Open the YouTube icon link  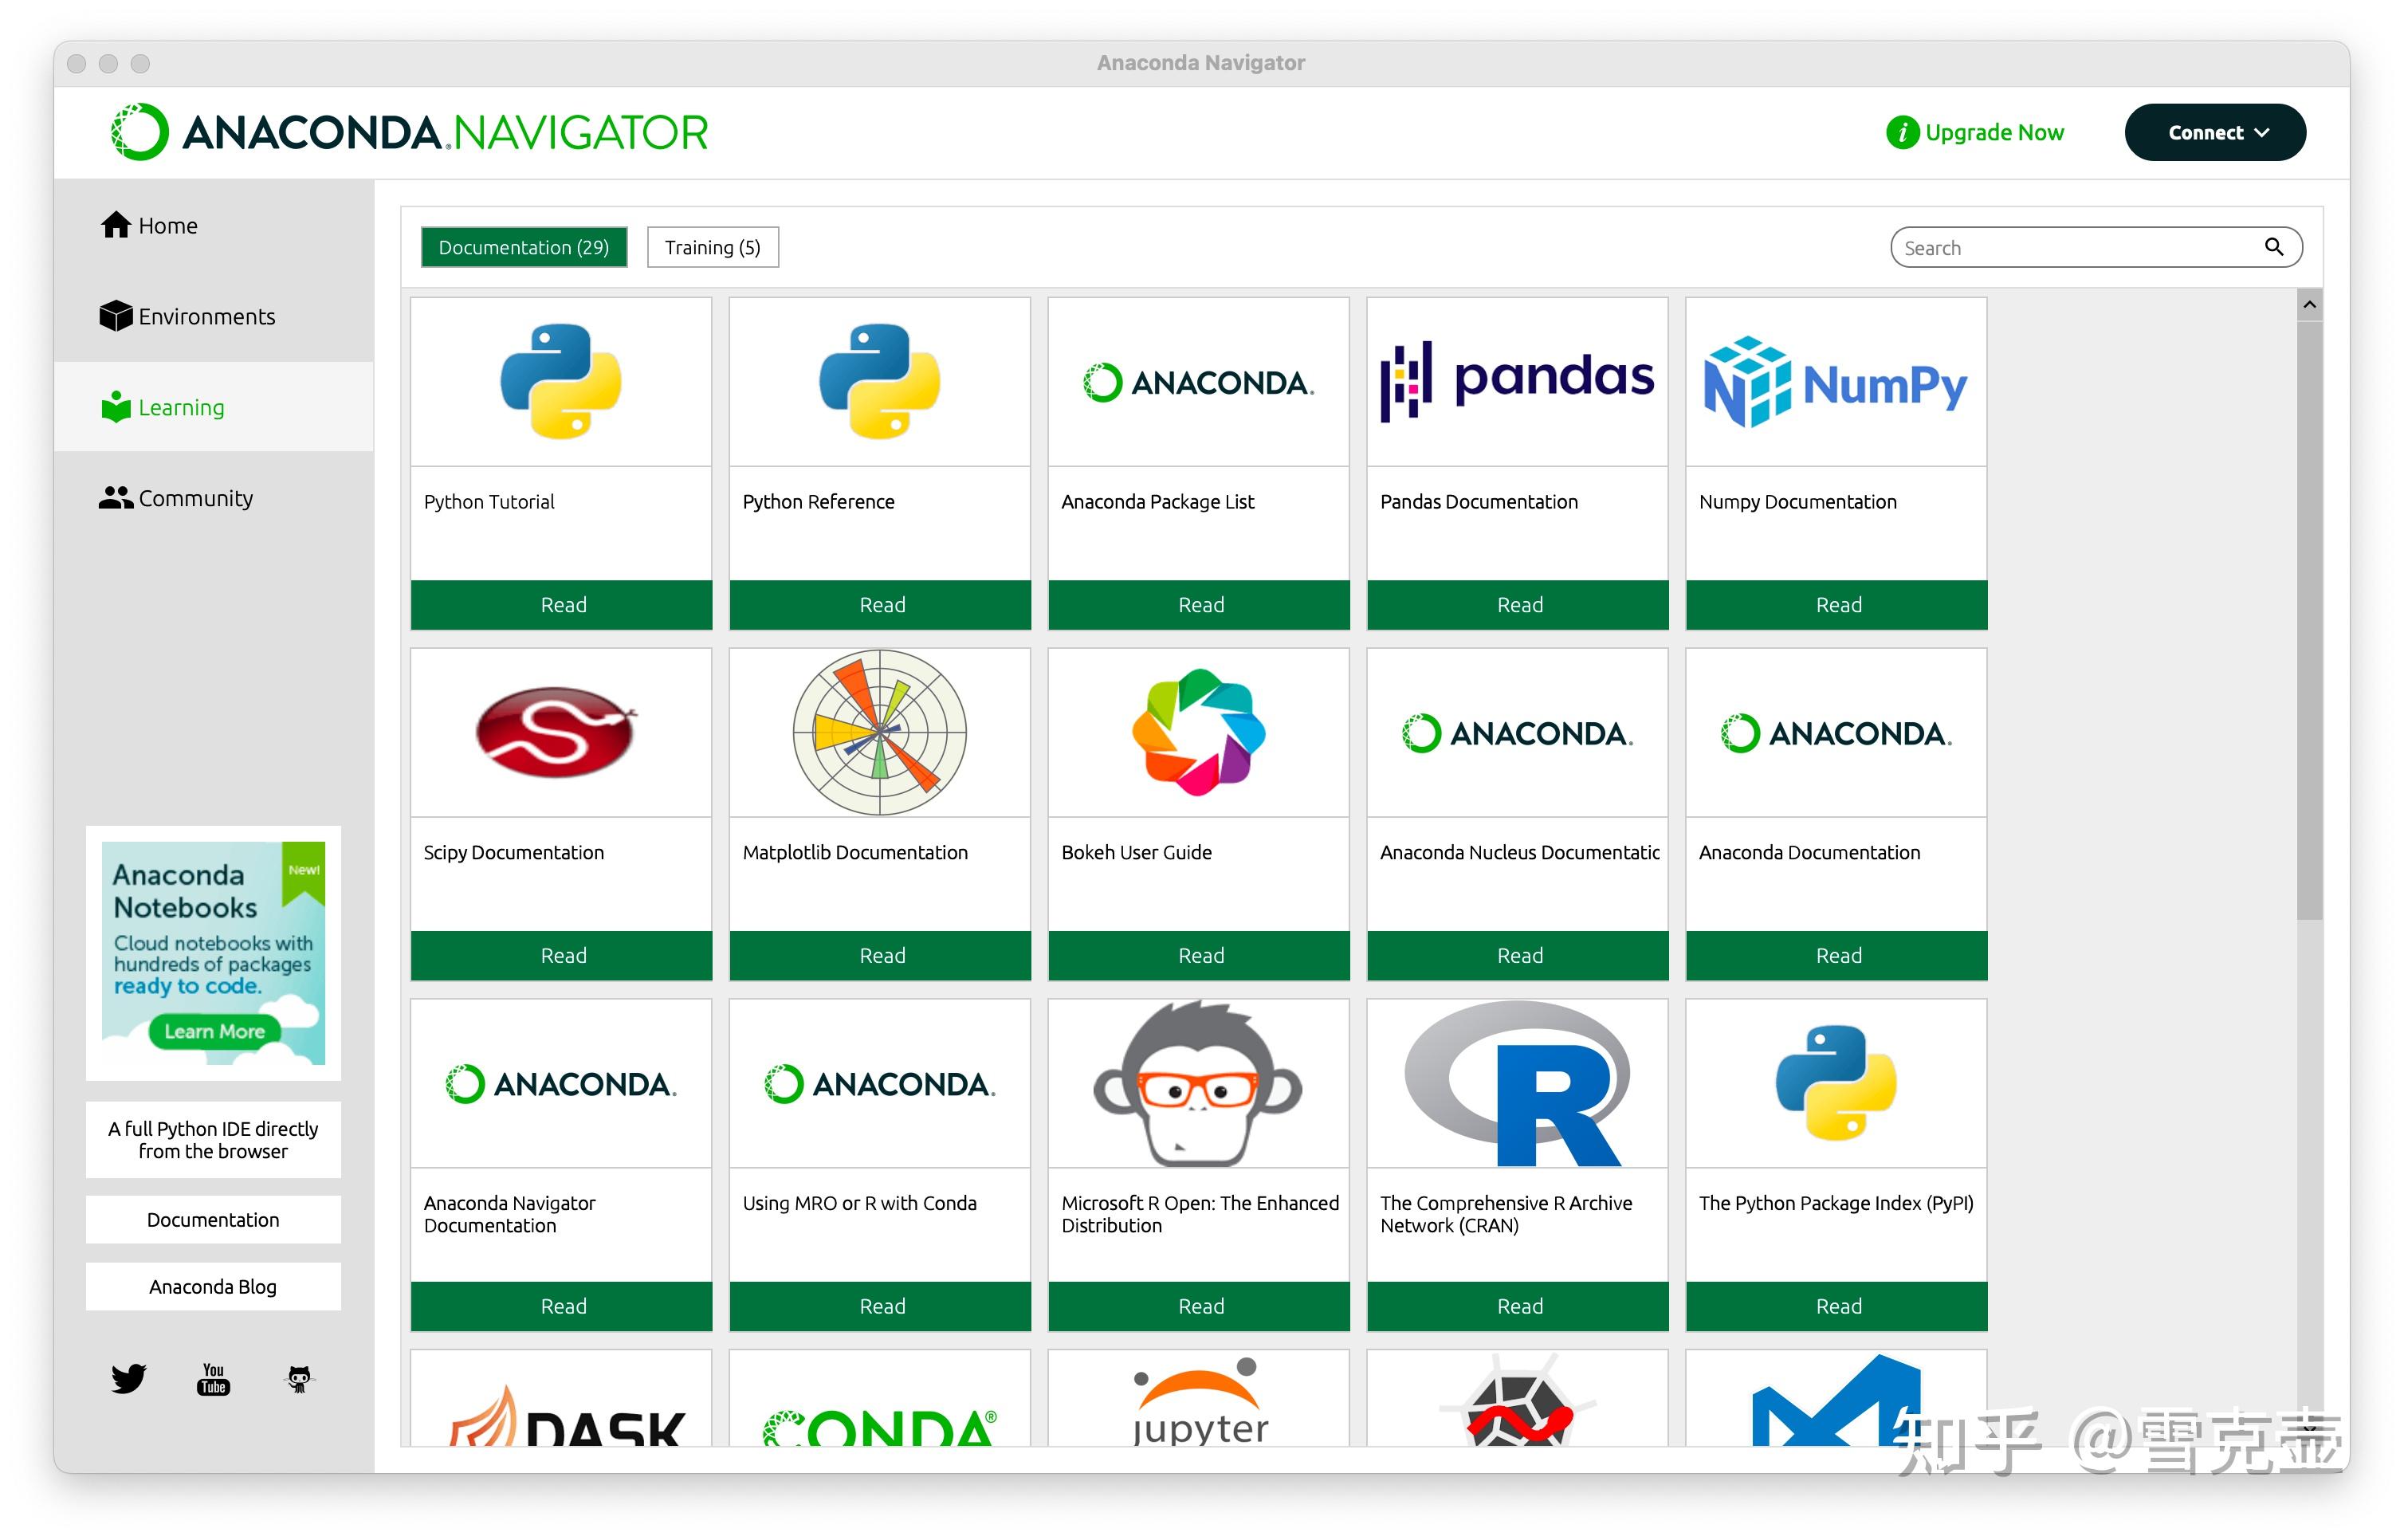click(213, 1379)
